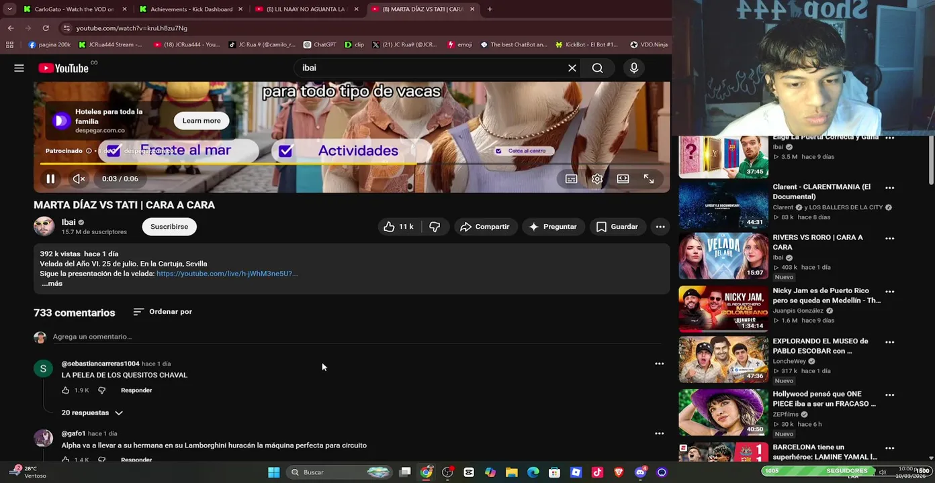Open RIVERS VS RORO CARA A CARA video
Image resolution: width=935 pixels, height=483 pixels.
723,256
